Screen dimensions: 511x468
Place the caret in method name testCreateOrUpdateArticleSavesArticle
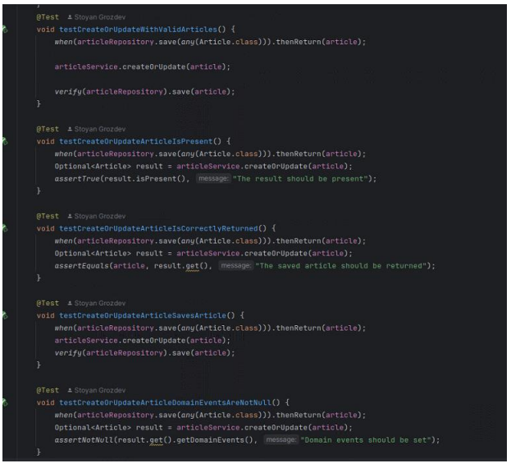(143, 315)
